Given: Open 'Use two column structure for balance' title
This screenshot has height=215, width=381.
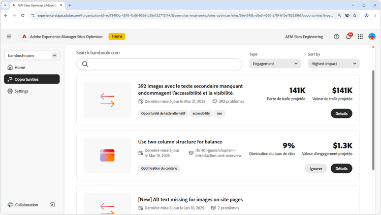Looking at the screenshot, I should (180, 141).
